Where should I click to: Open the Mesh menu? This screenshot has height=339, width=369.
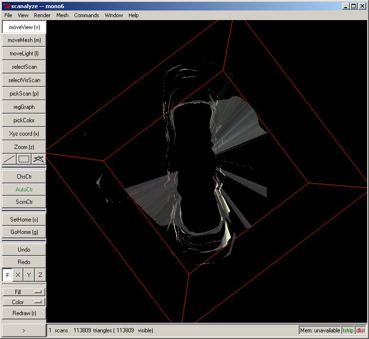click(x=62, y=15)
